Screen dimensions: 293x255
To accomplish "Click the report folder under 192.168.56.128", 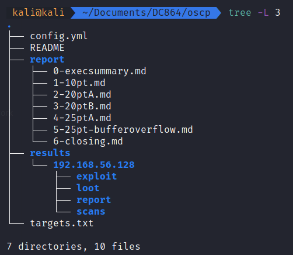I will point(94,200).
